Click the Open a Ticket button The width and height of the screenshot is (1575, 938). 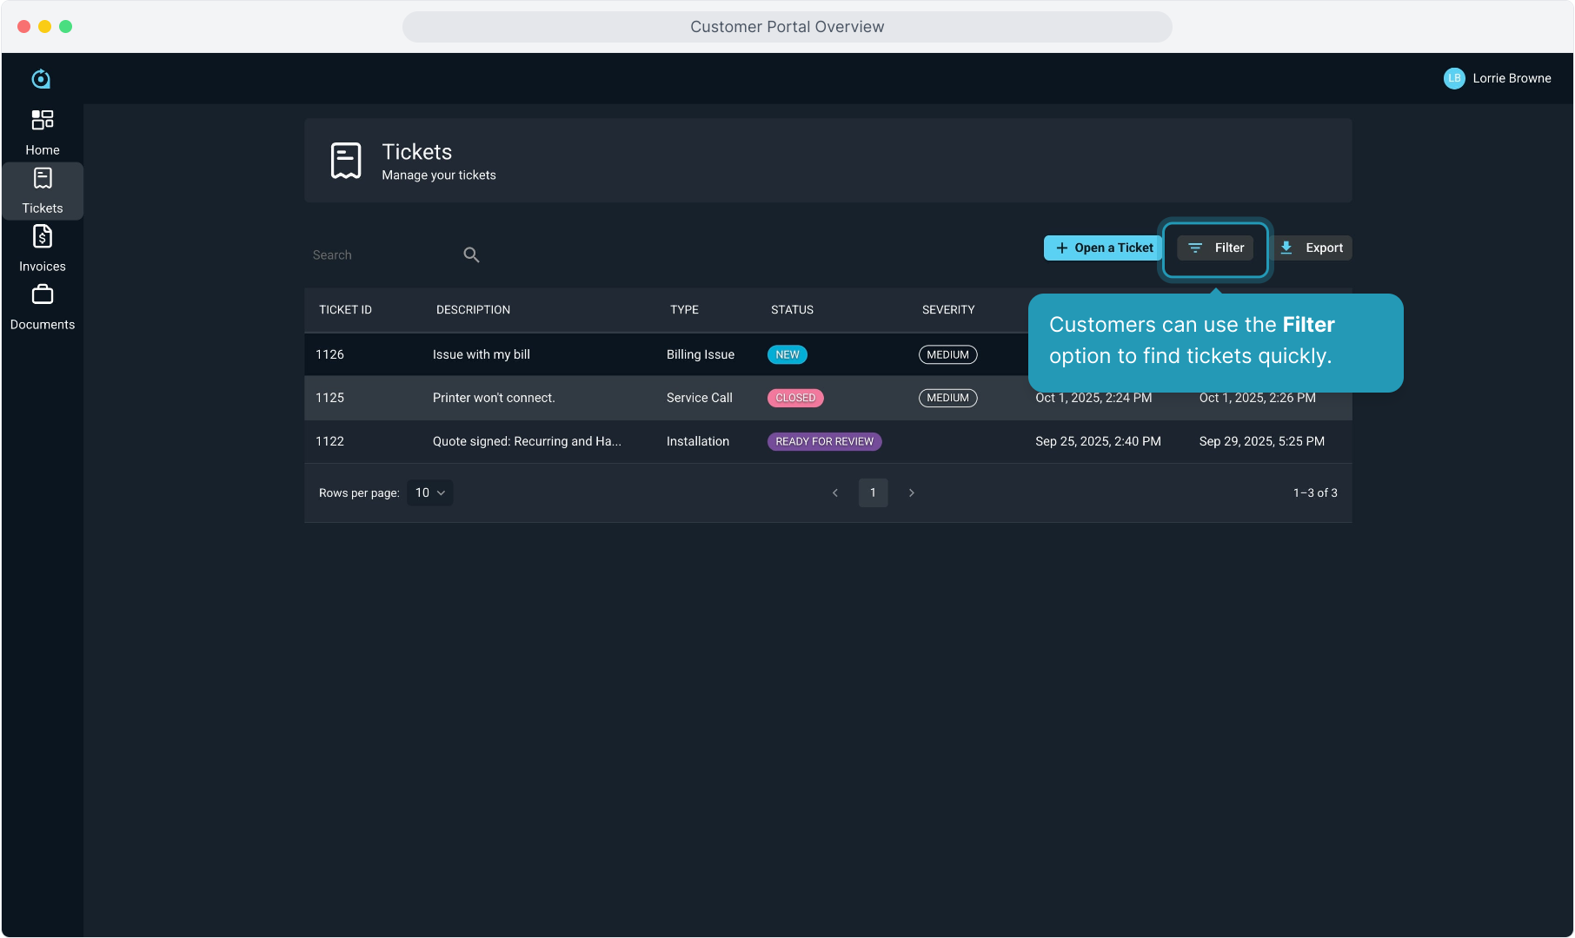point(1103,248)
